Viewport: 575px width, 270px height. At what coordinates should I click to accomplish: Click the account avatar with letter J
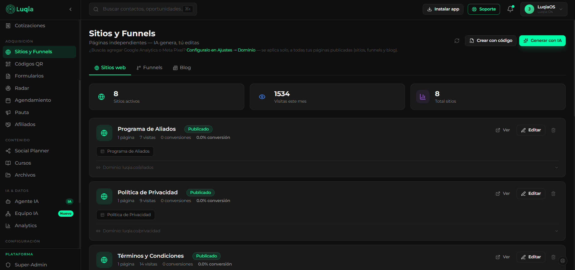pos(529,9)
